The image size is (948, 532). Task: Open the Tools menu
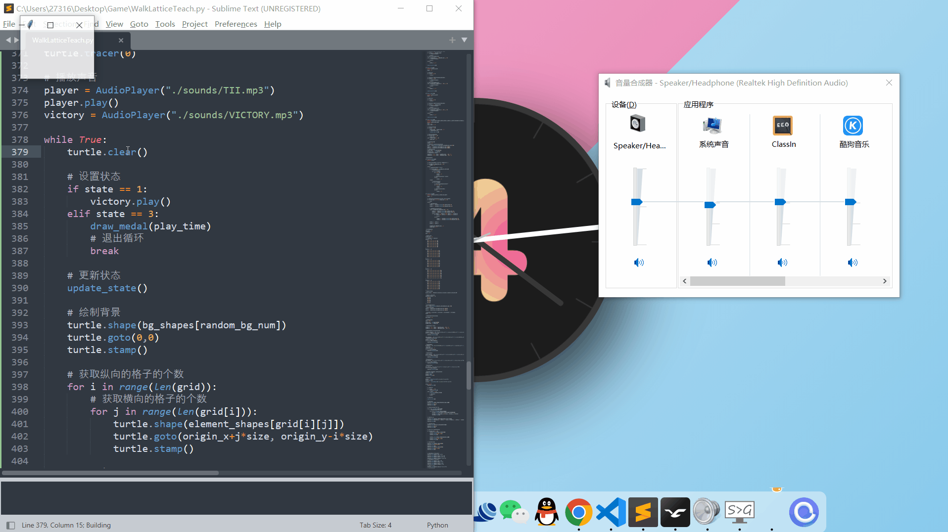coord(165,24)
